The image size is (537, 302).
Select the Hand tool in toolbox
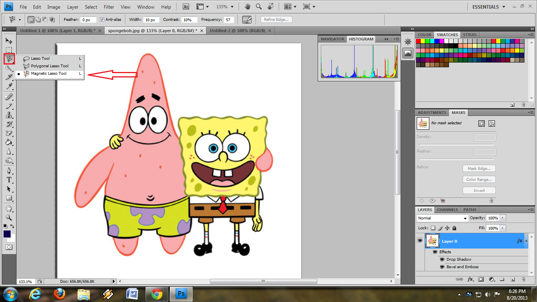click(x=9, y=208)
